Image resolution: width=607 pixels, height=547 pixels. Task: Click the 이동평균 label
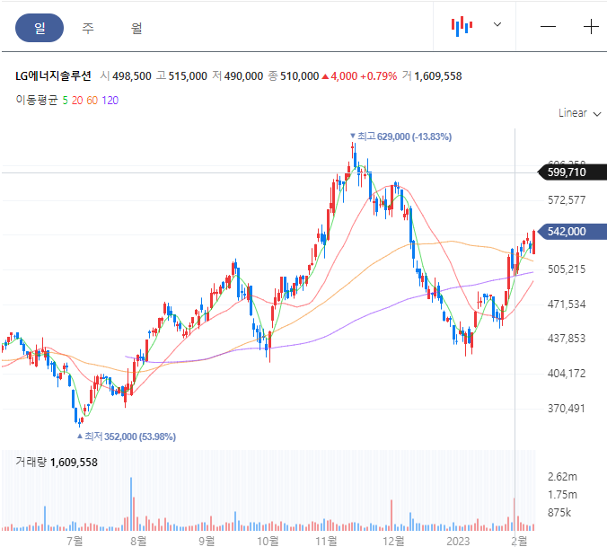37,100
